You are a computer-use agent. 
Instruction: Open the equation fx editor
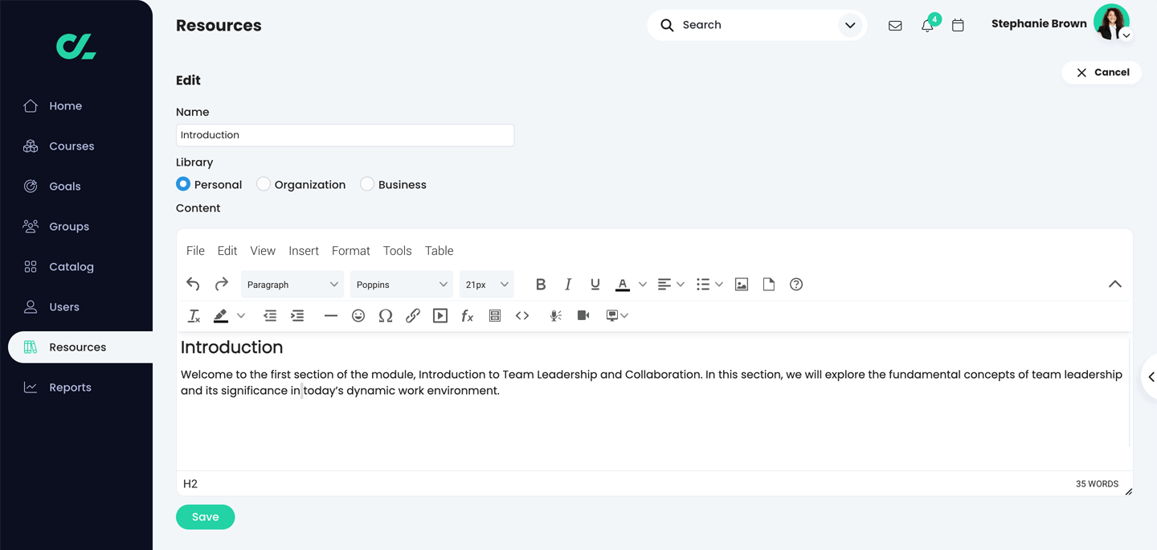click(468, 316)
